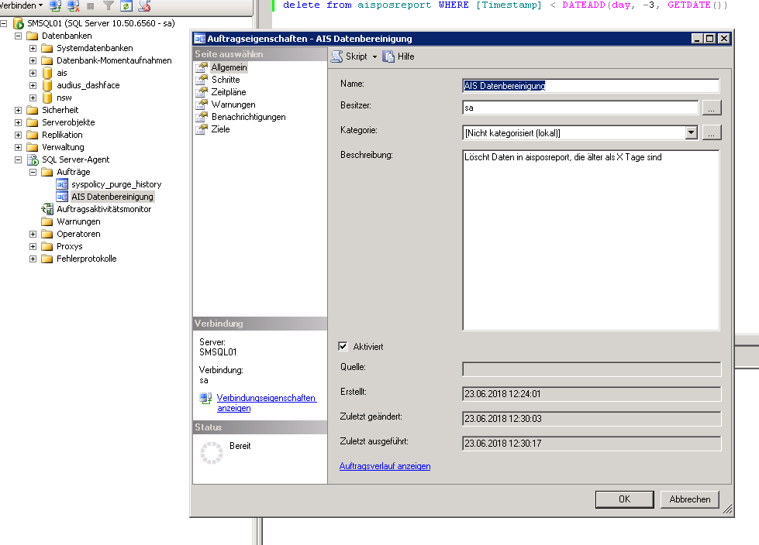Click the Refresh icon in Object Explorer
The width and height of the screenshot is (759, 545).
[x=126, y=5]
